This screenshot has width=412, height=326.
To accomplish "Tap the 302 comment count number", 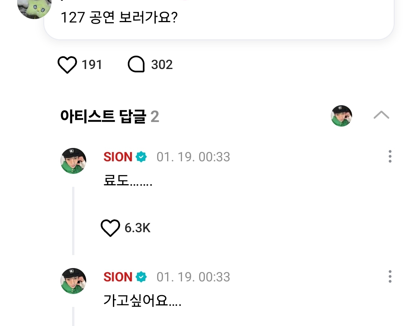I will (162, 64).
